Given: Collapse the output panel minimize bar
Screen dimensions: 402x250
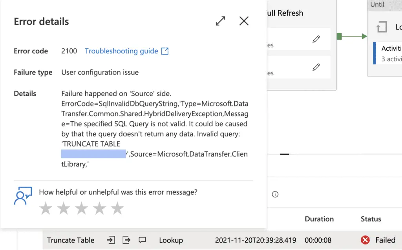Looking at the screenshot, I should pos(285,154).
